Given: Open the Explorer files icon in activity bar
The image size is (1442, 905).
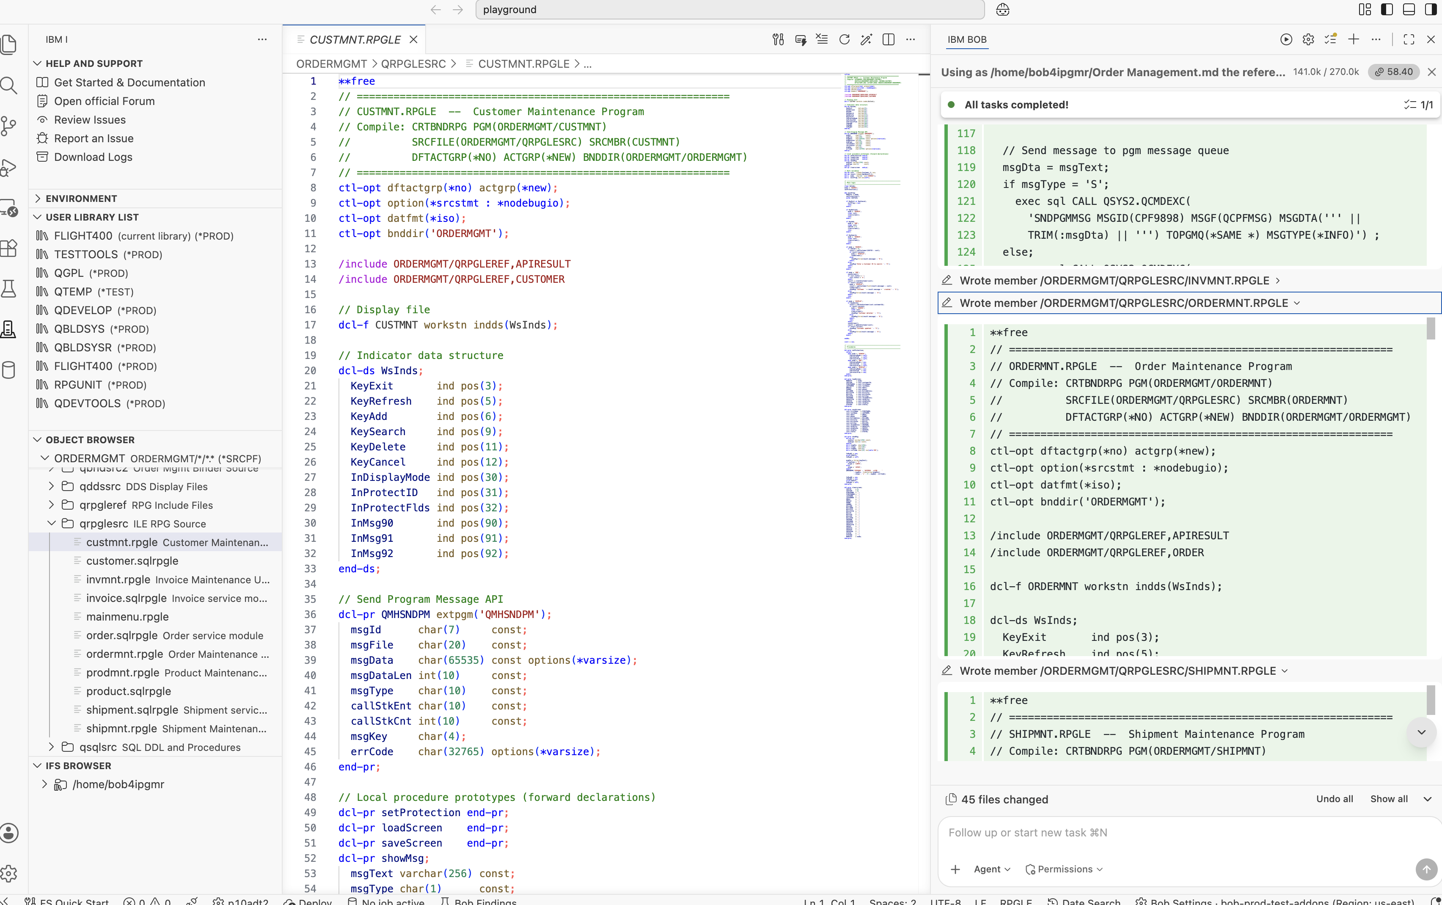Looking at the screenshot, I should 8,44.
